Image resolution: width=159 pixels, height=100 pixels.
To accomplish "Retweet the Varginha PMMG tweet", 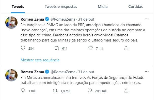I will coord(57,48).
